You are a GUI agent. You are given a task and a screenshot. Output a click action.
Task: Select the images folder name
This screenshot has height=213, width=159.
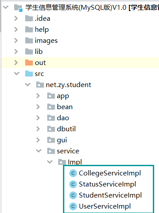coord(46,41)
